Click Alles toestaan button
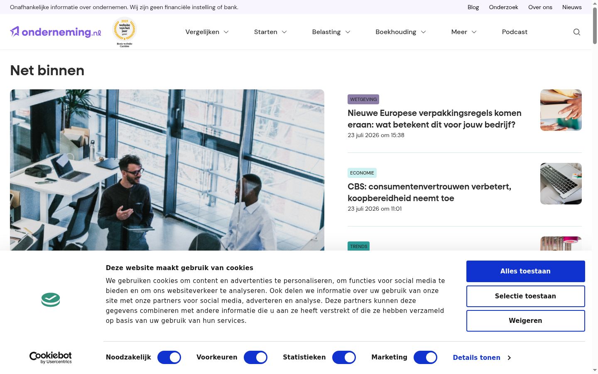Viewport: 598px width, 374px height. pos(525,271)
